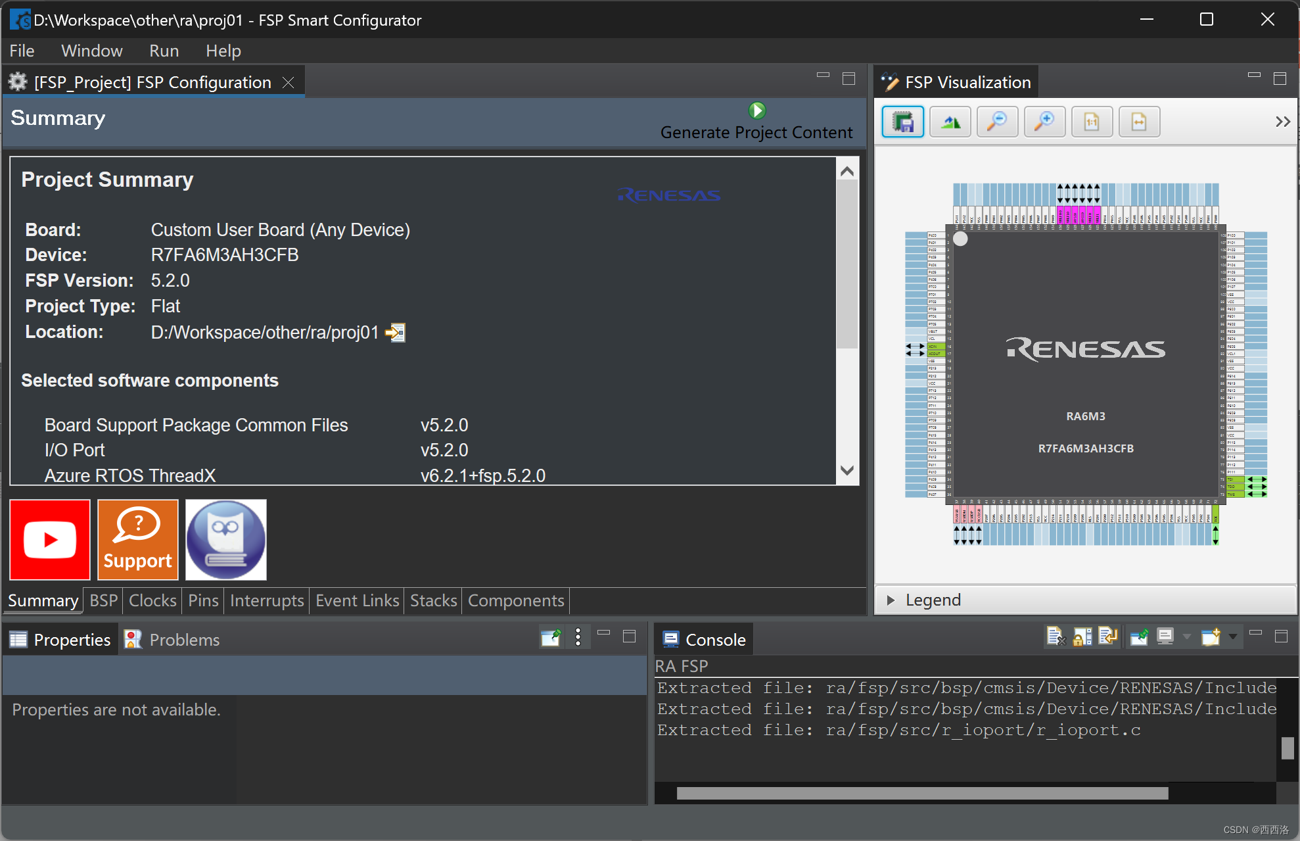
Task: Toggle console Word Wrap icon
Action: 1107,637
